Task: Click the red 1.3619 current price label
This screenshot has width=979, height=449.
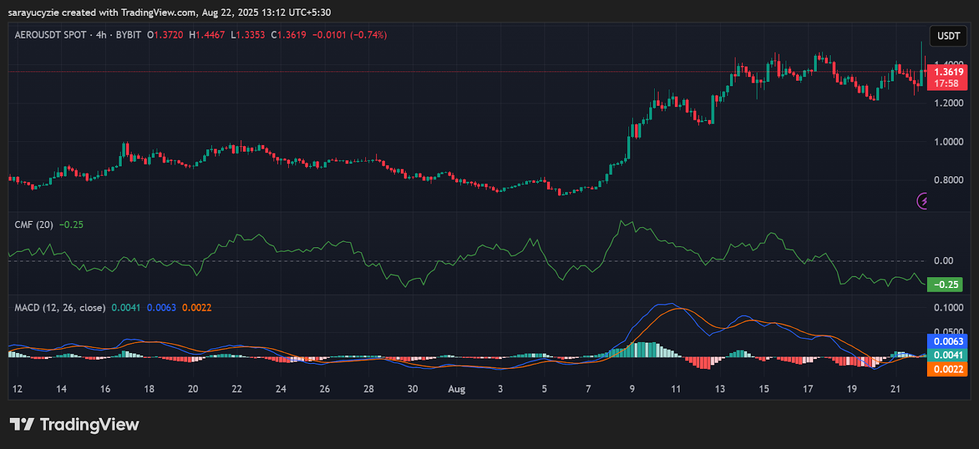Action: [947, 77]
